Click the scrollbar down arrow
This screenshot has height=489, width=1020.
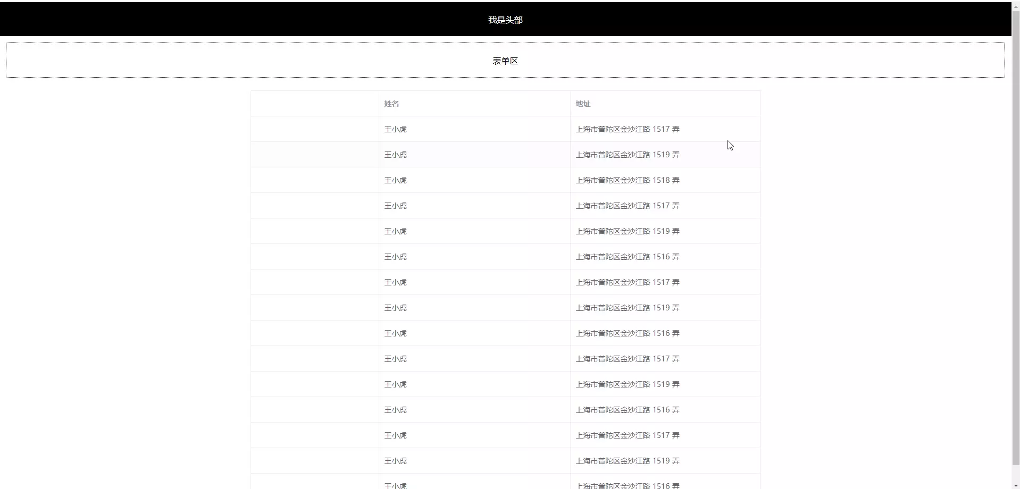click(x=1016, y=485)
